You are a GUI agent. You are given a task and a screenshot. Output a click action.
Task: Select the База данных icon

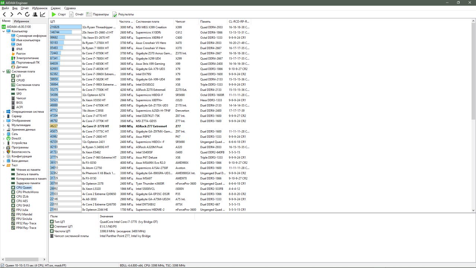click(x=9, y=161)
